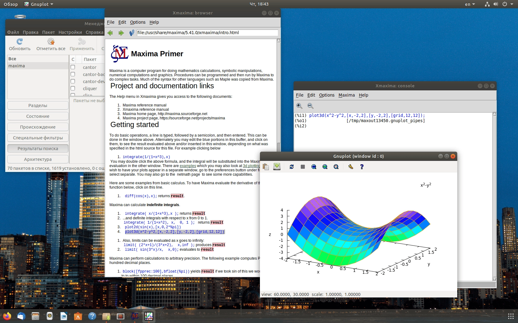
Task: Click the Обзор activities button
Action: (10, 4)
